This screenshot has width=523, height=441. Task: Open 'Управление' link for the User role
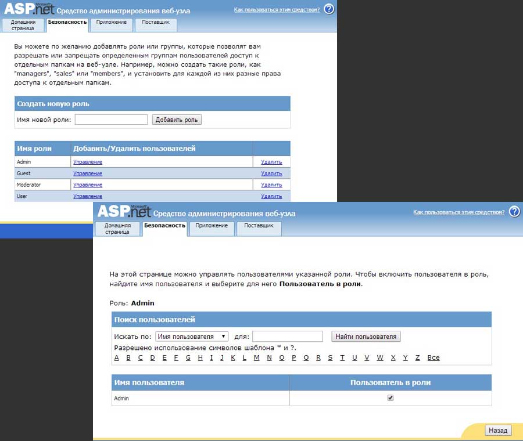tap(88, 196)
